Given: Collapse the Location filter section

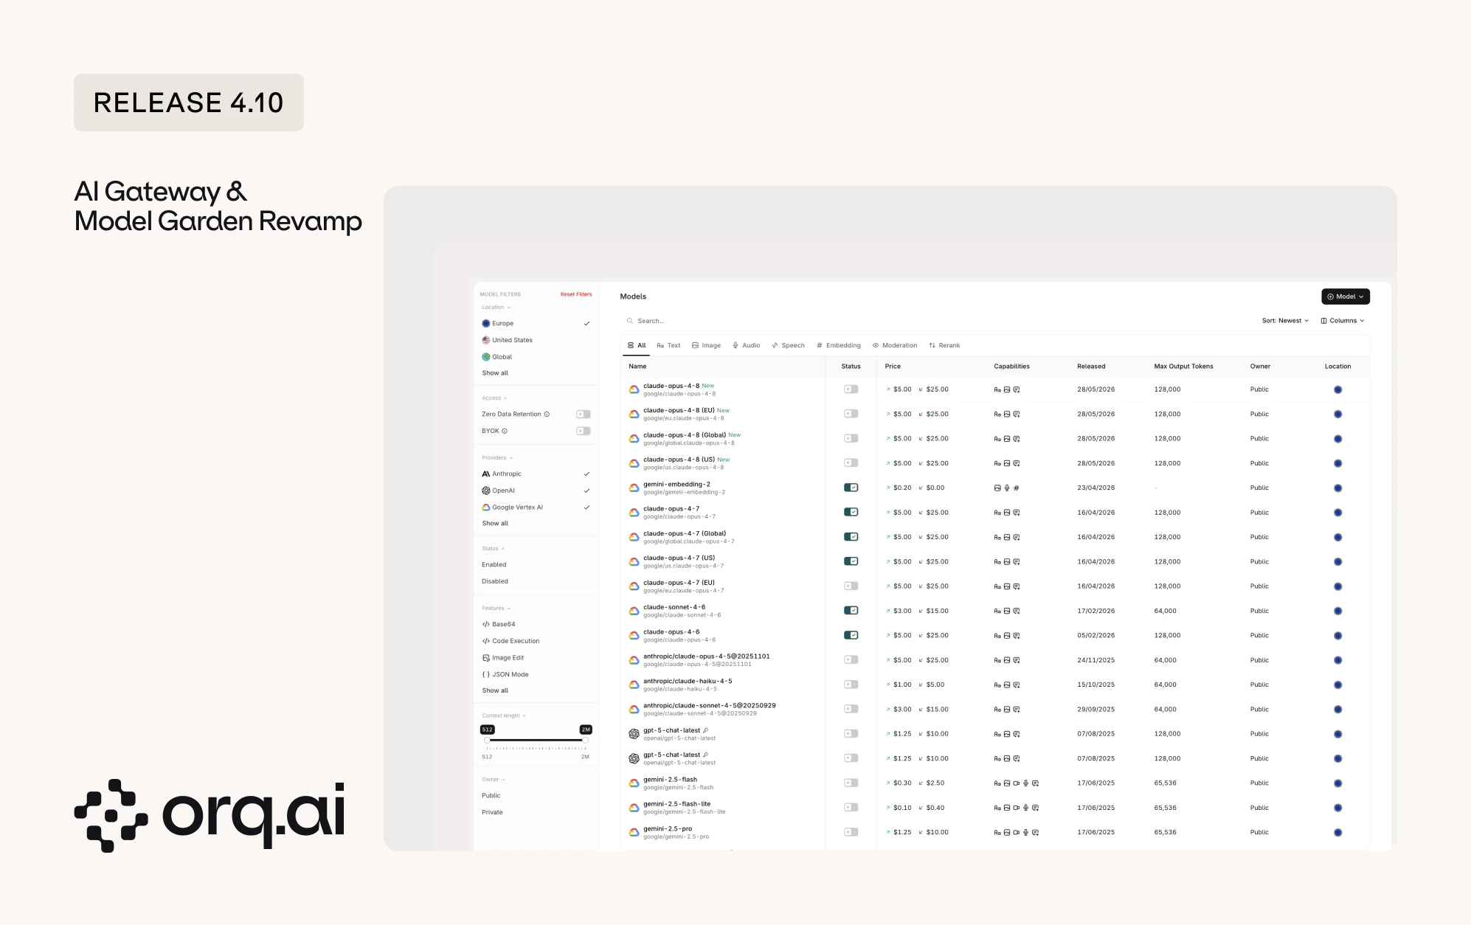Looking at the screenshot, I should click(496, 308).
